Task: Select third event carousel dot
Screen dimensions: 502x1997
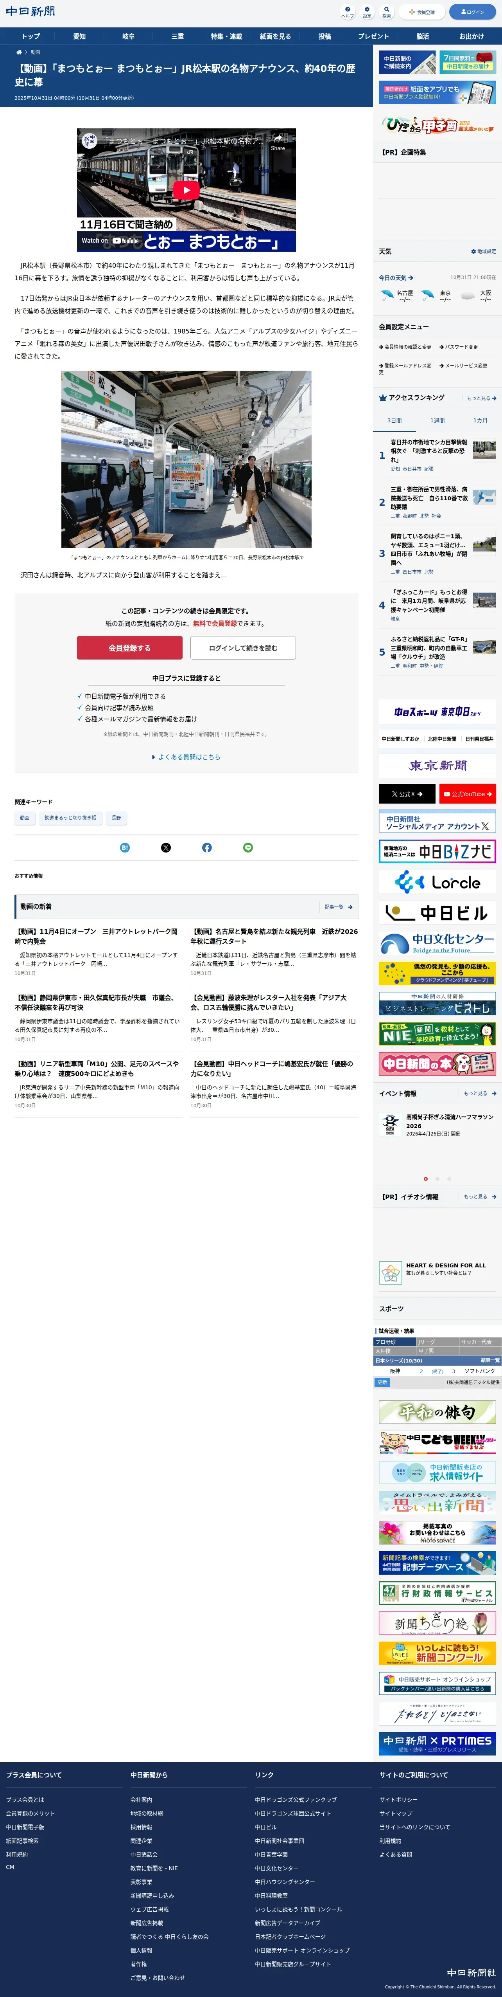Action: pos(448,1179)
